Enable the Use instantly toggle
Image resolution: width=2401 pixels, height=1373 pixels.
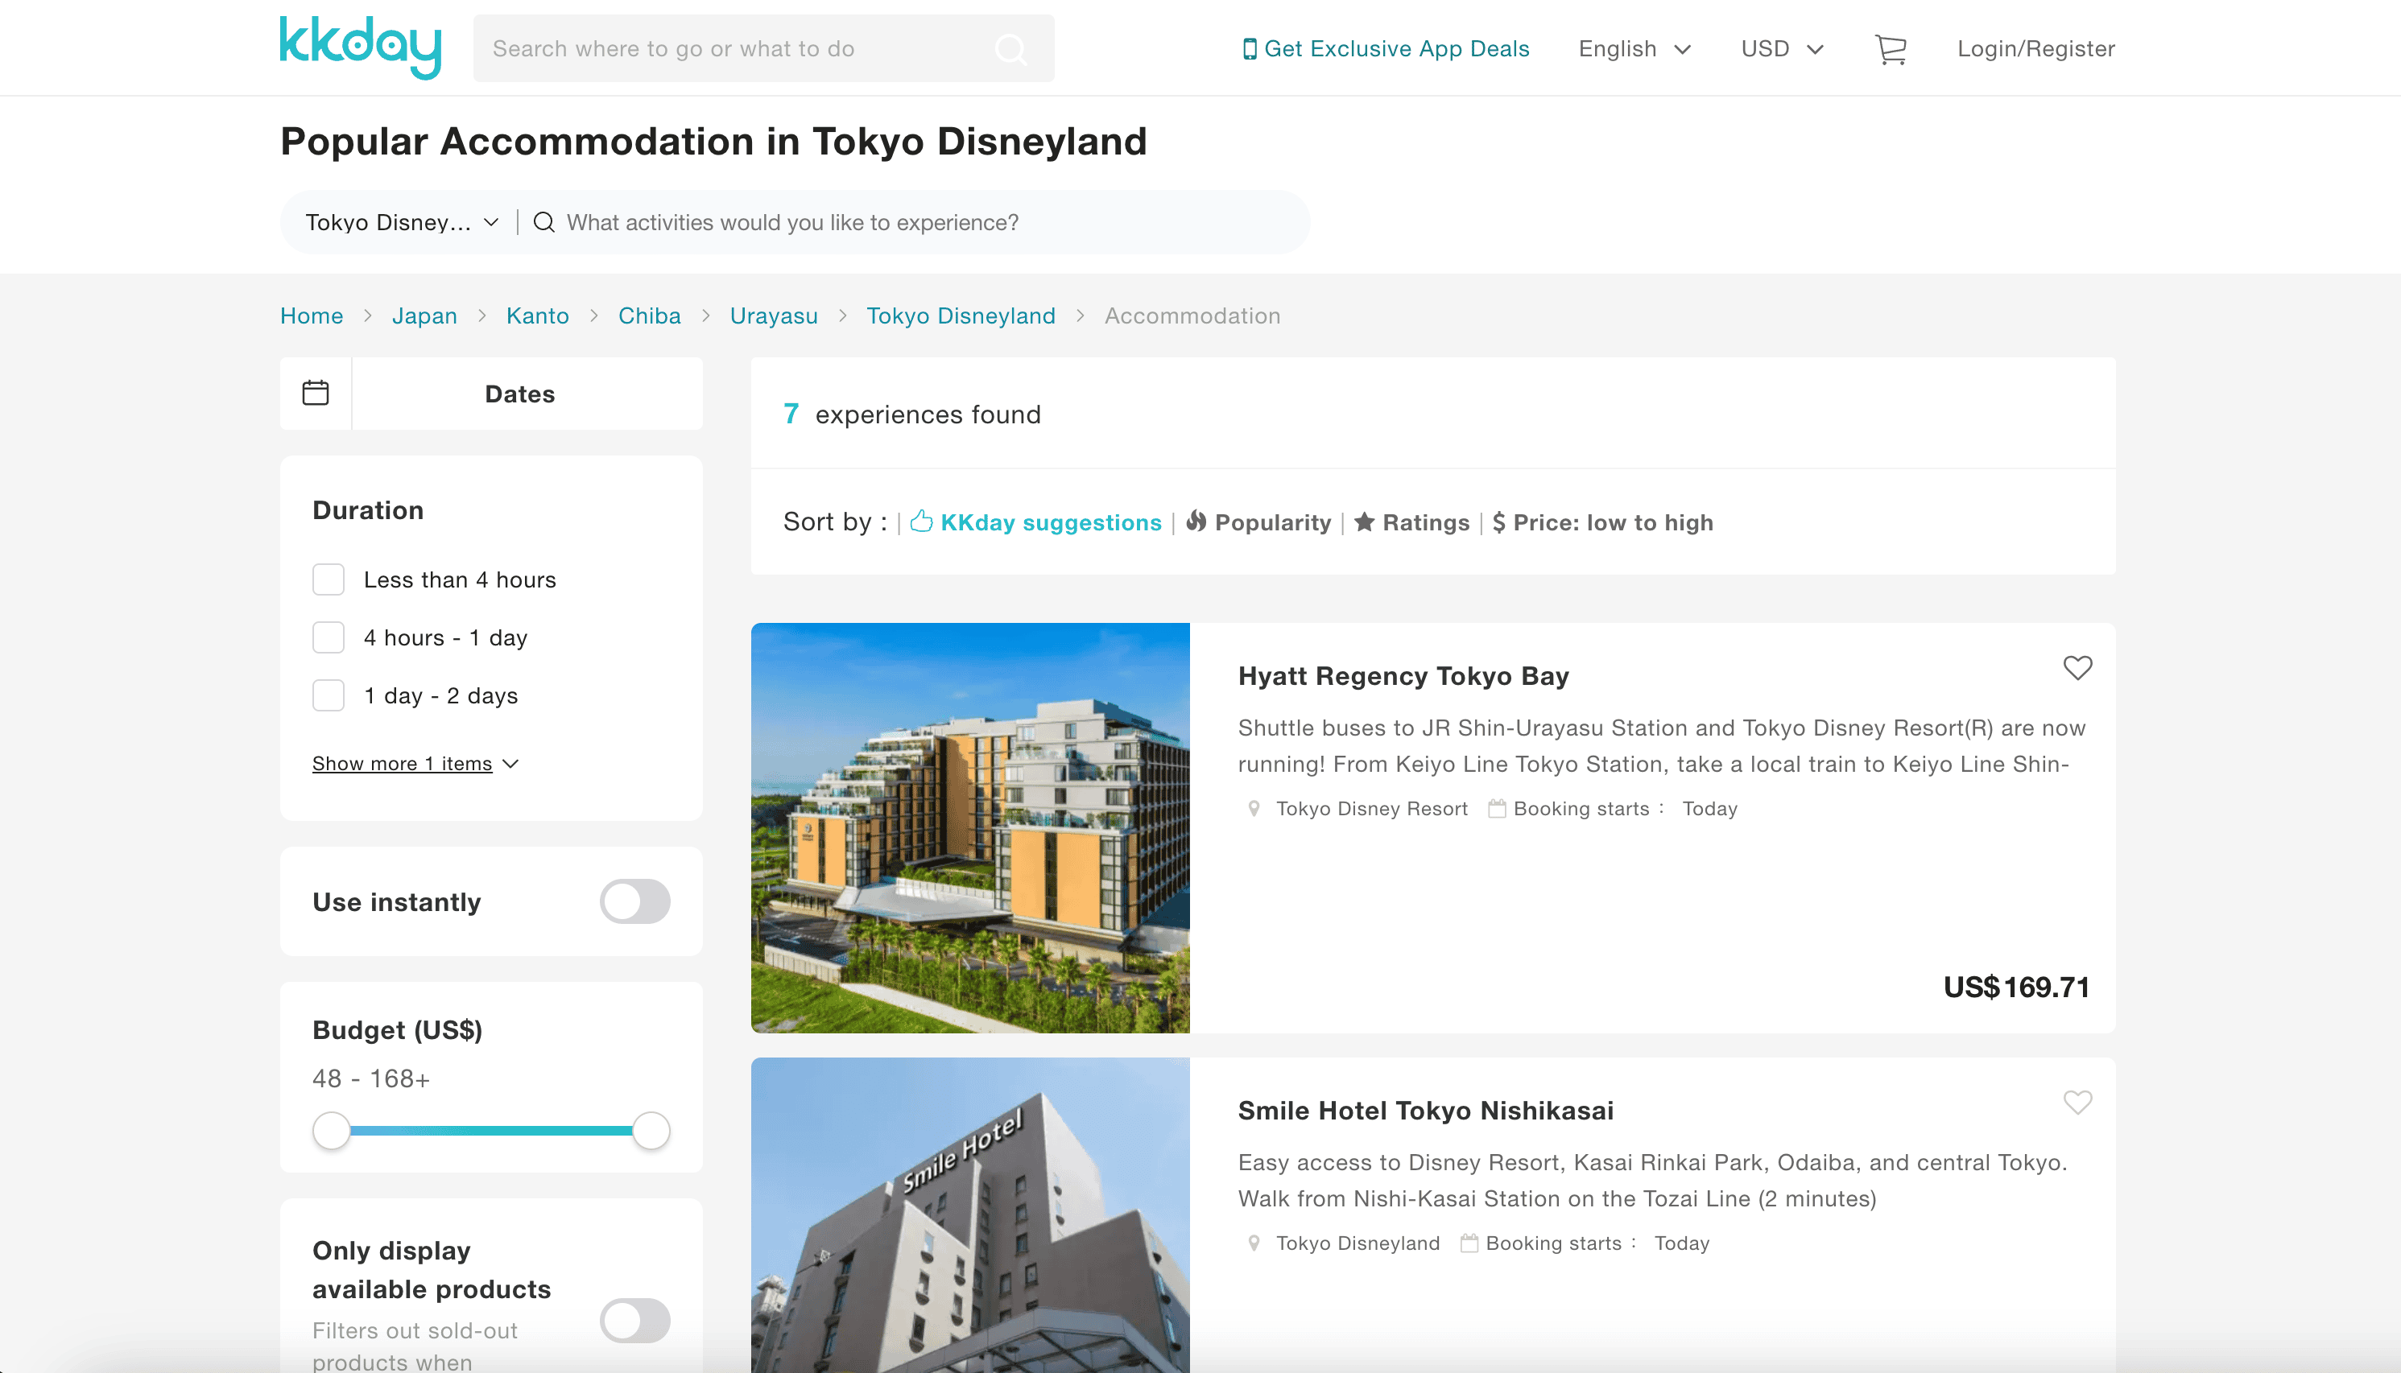[635, 902]
